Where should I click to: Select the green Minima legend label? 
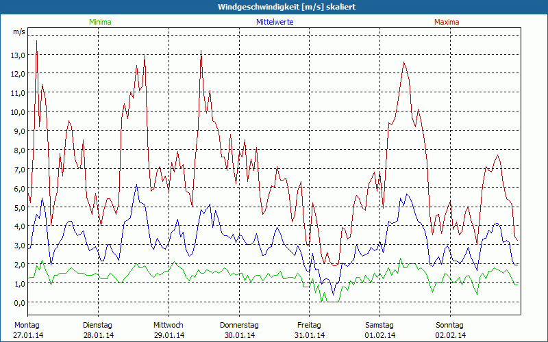[99, 22]
